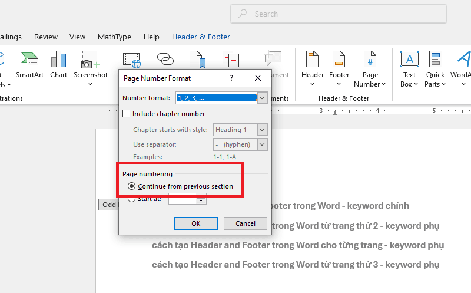This screenshot has width=471, height=293.
Task: Open the WordArt gallery
Action: pos(461,68)
